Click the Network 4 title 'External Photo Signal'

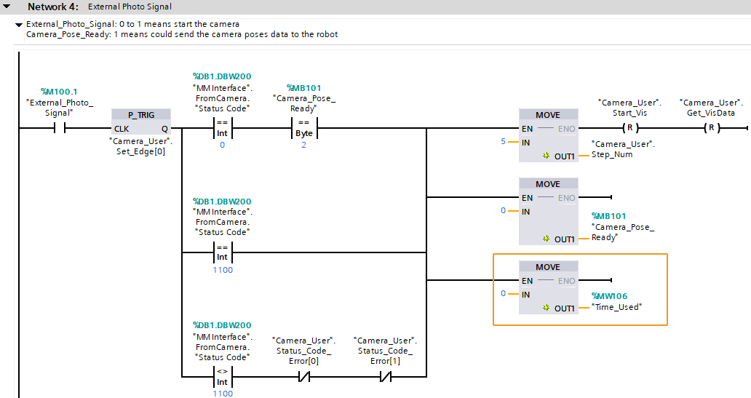[130, 7]
